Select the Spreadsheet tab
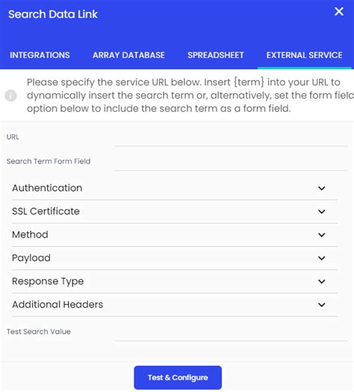 point(216,55)
